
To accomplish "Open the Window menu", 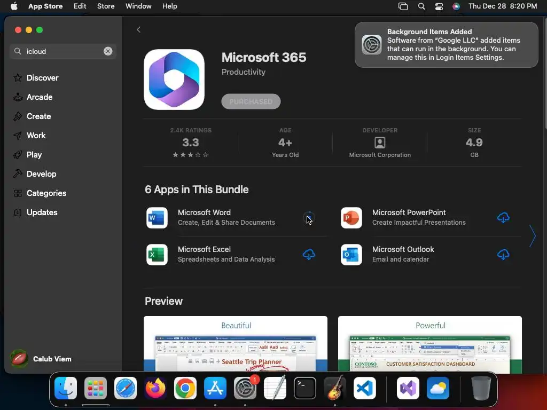I will (138, 6).
